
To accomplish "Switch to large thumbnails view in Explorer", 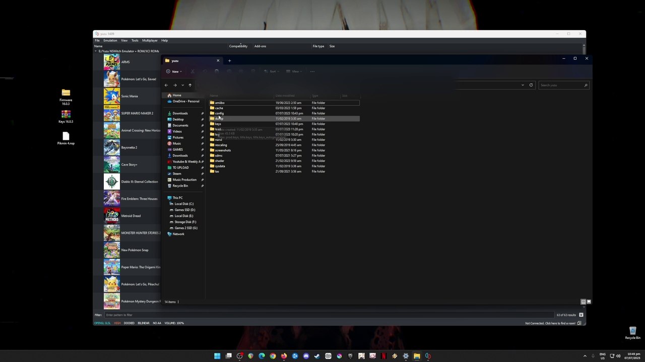I will (x=589, y=302).
